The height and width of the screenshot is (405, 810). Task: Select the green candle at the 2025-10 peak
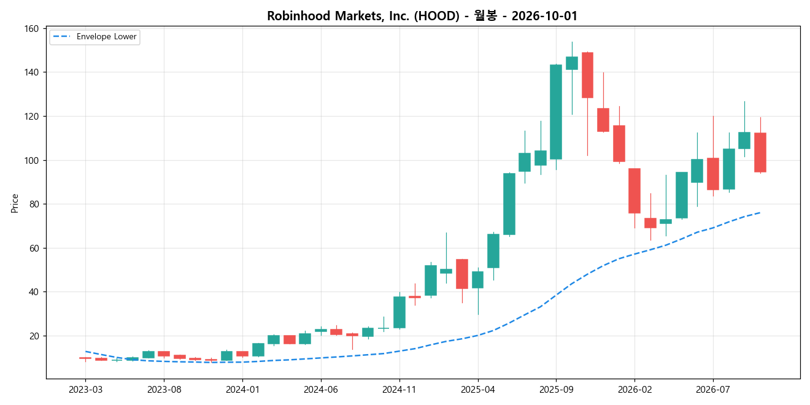(x=572, y=63)
